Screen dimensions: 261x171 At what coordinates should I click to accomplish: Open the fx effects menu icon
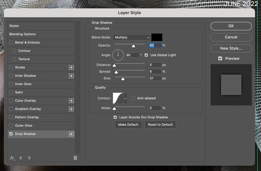(12, 158)
